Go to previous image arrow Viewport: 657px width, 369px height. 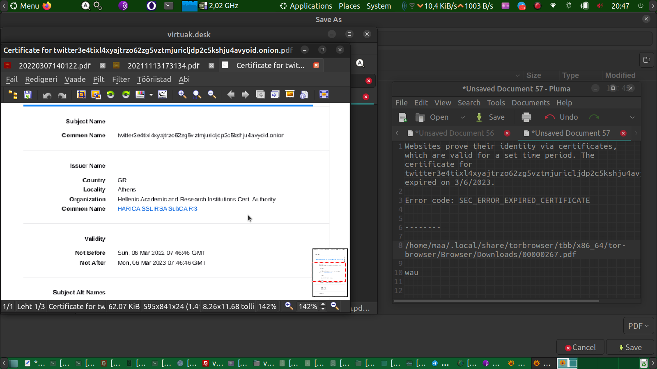pos(231,95)
